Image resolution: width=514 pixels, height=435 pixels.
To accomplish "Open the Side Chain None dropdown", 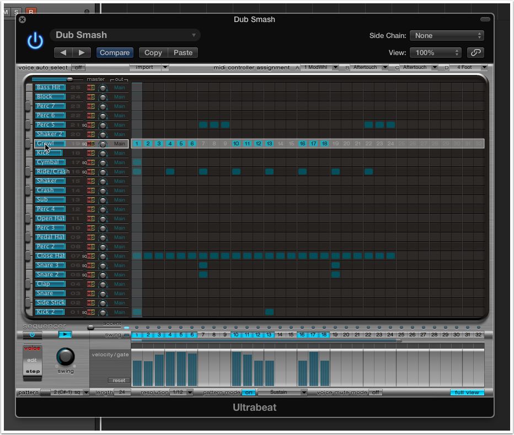I will click(447, 36).
